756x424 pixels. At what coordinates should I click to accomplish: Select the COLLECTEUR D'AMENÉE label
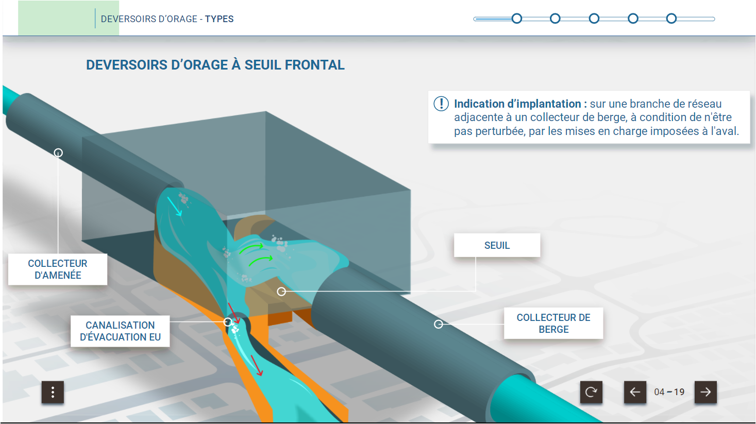58,269
